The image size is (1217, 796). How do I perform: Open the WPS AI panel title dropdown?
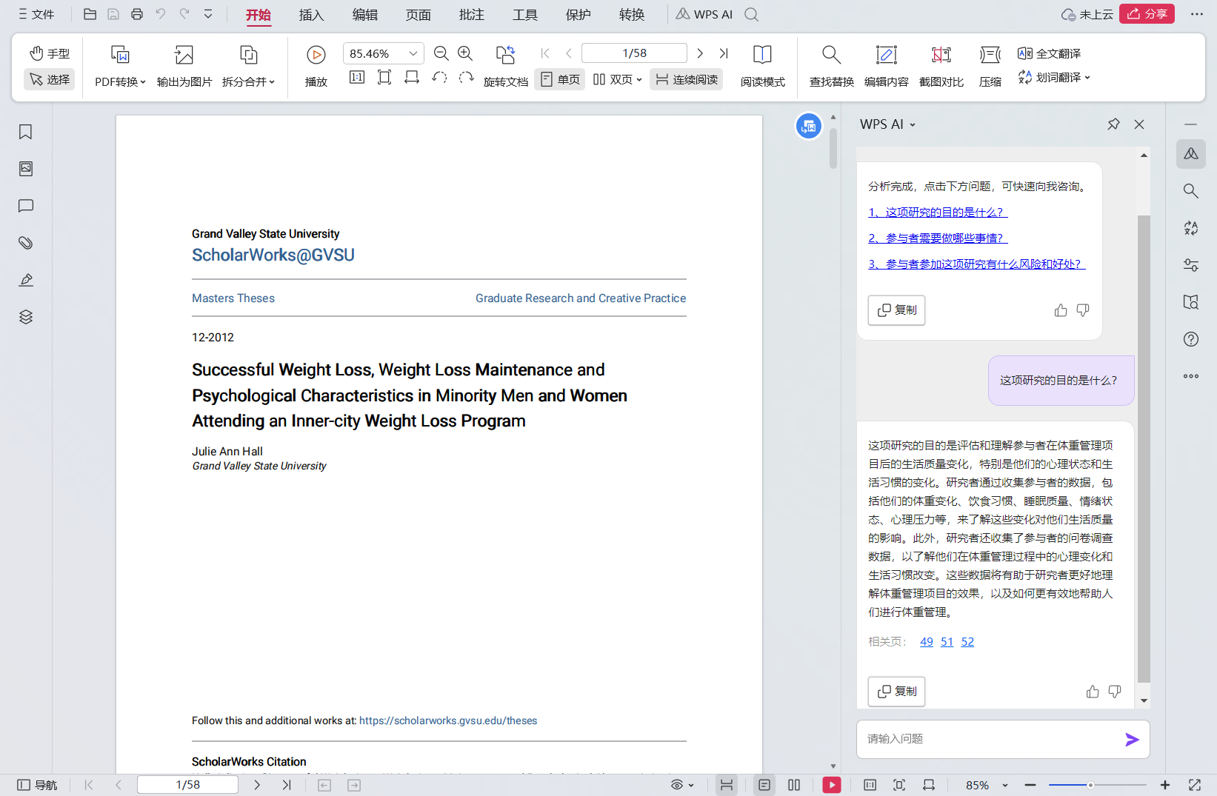(x=913, y=124)
